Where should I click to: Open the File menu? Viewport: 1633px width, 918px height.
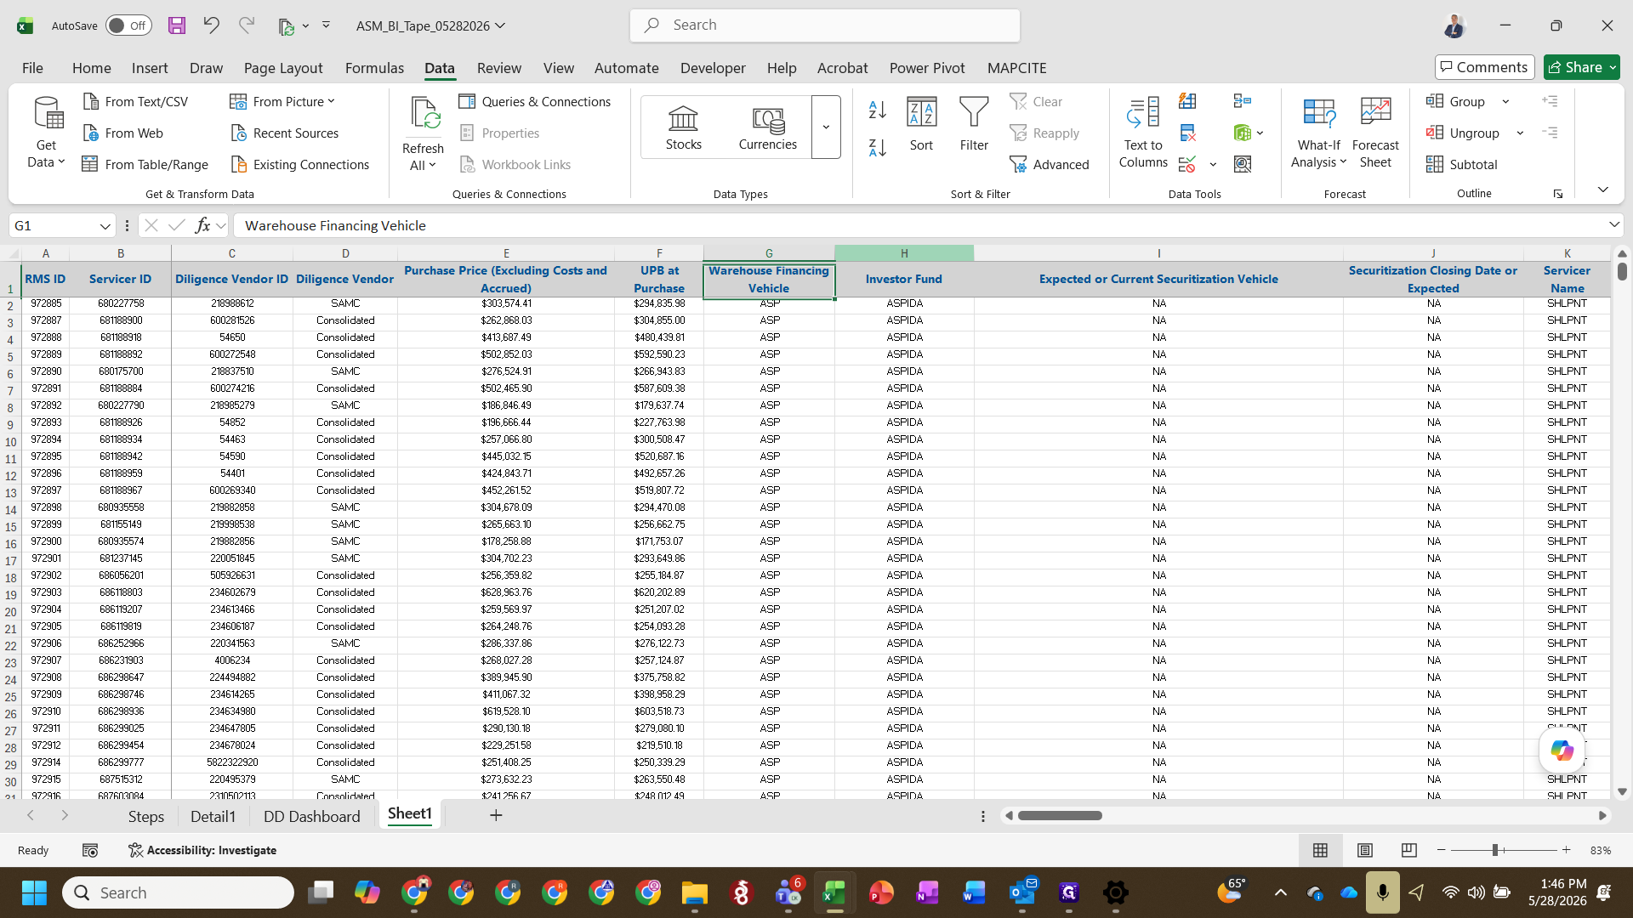[32, 67]
